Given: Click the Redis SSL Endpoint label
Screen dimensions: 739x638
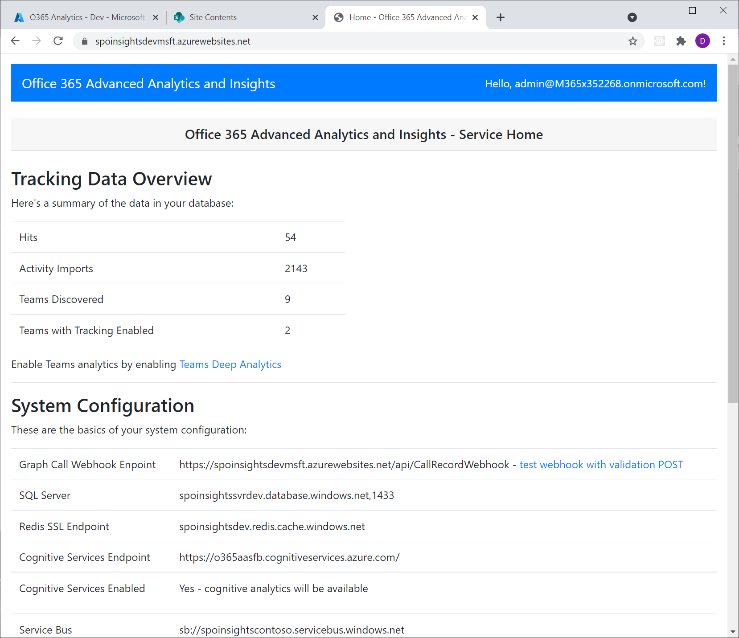Looking at the screenshot, I should (x=64, y=527).
